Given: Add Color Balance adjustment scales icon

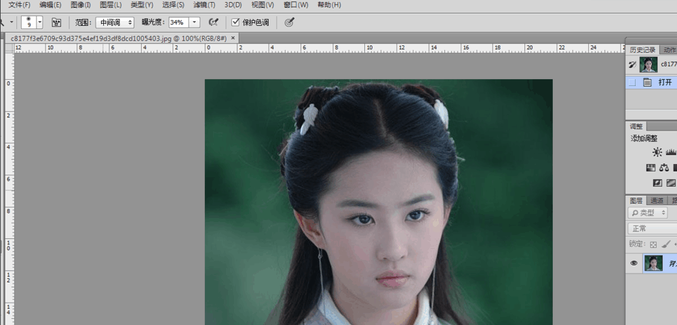Looking at the screenshot, I should tap(664, 168).
